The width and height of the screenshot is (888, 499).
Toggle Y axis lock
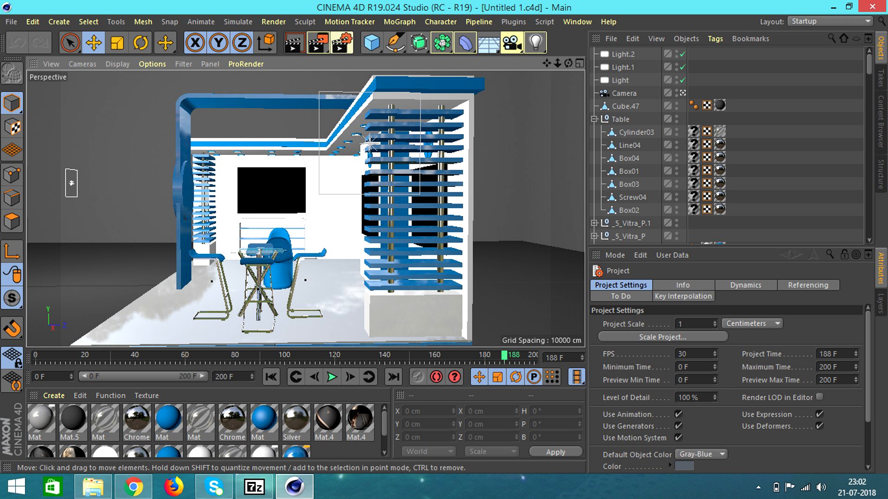218,43
